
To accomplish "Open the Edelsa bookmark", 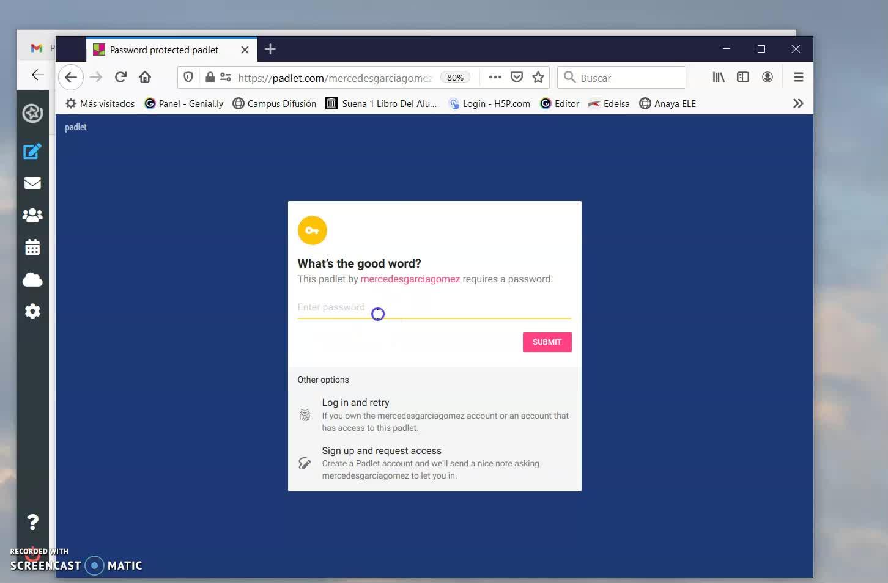I will tap(609, 103).
